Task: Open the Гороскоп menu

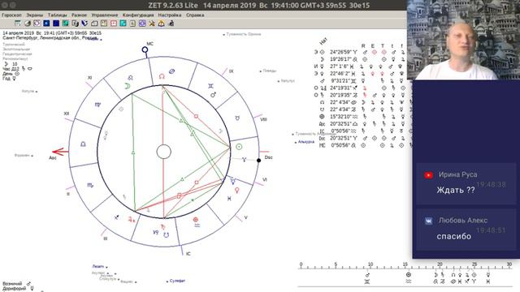Action: pyautogui.click(x=11, y=15)
